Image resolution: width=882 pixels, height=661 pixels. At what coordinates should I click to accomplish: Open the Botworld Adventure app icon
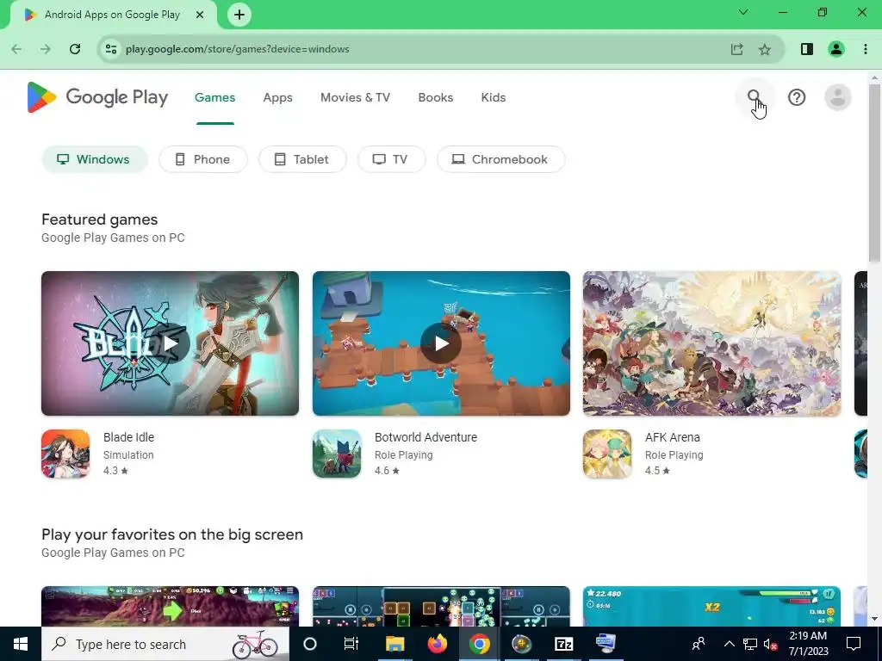click(x=337, y=454)
